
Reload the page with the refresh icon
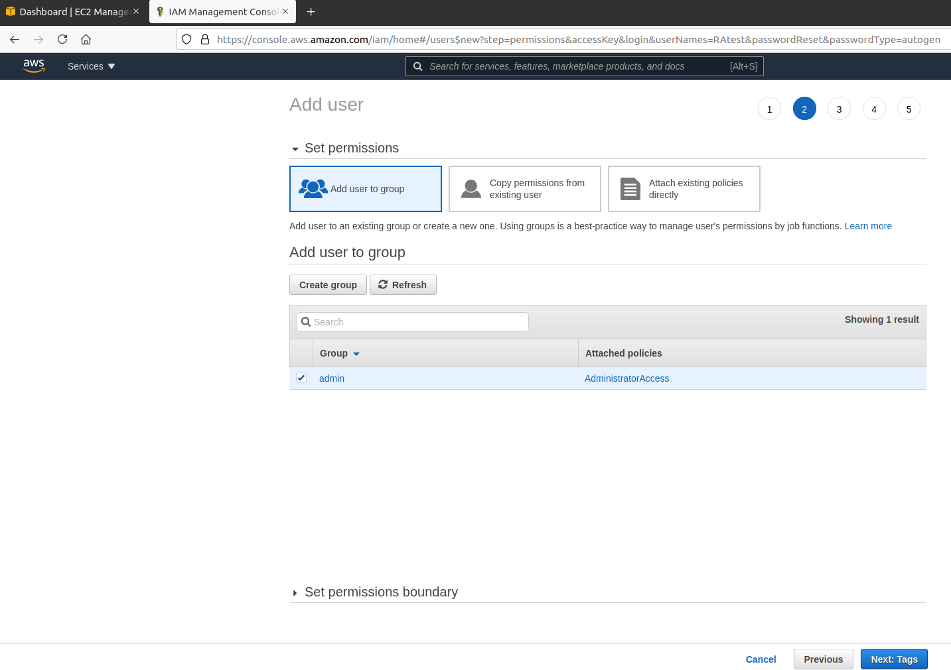(x=62, y=40)
